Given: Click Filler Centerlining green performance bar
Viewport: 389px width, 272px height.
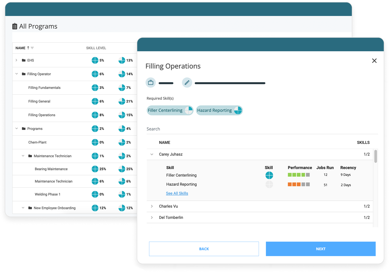Looking at the screenshot, I should [299, 175].
